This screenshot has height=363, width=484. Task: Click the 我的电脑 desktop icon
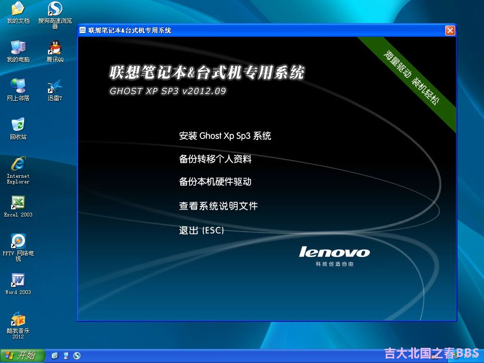click(x=18, y=51)
